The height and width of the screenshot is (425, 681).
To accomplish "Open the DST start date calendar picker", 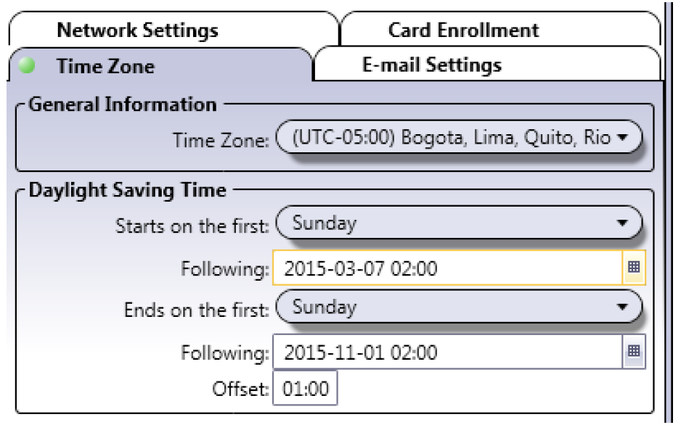I will coord(634,267).
